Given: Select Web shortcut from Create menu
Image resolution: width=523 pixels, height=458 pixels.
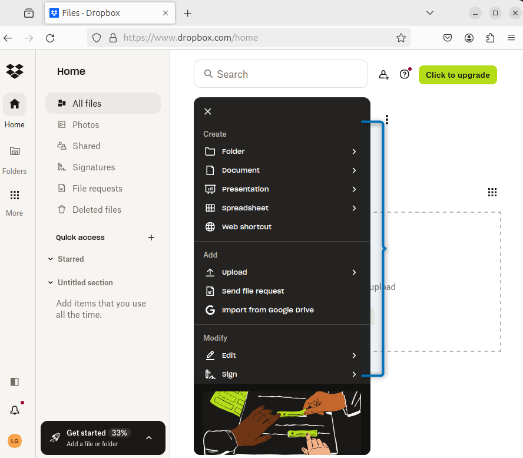Looking at the screenshot, I should [x=246, y=227].
